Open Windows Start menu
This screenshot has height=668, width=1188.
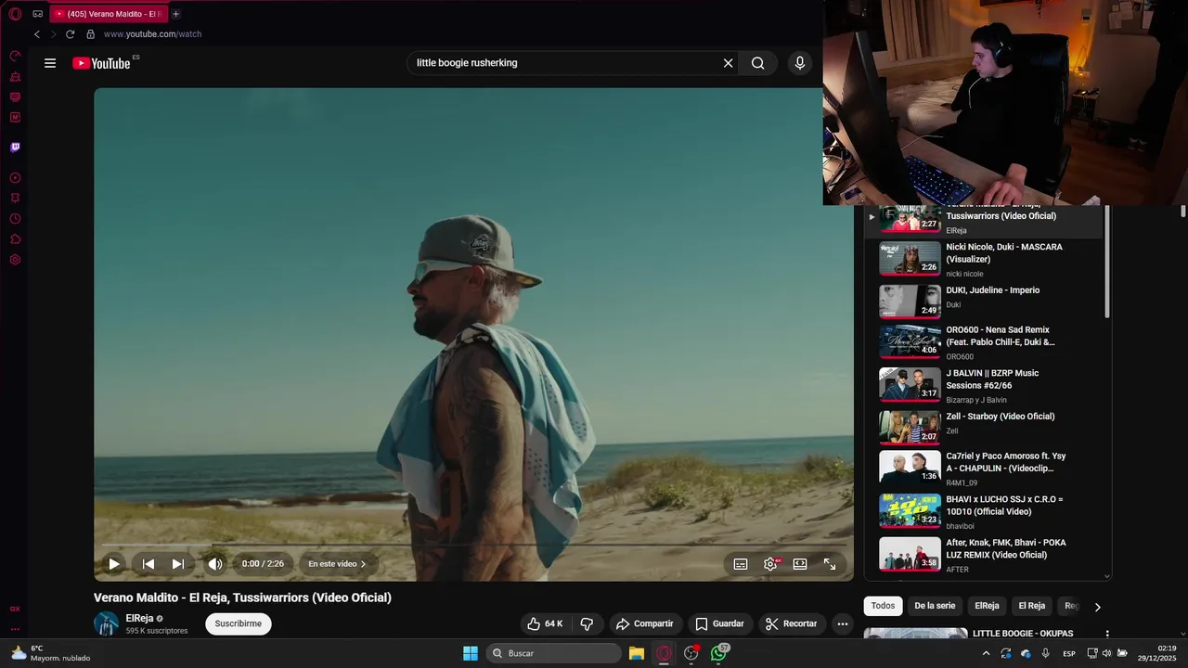471,653
